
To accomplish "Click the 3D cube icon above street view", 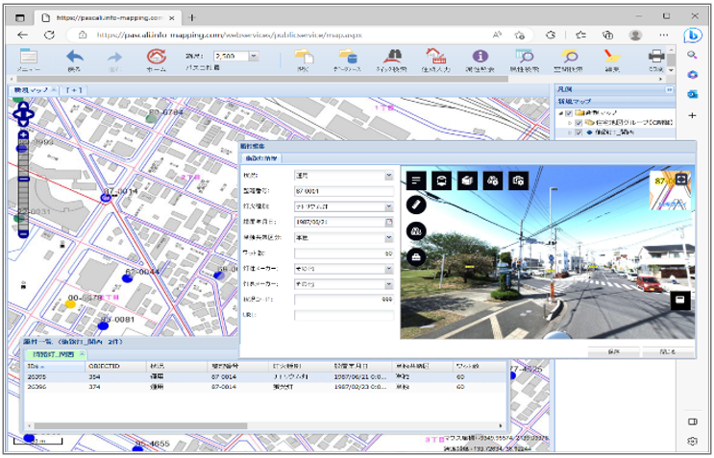I will 467,181.
